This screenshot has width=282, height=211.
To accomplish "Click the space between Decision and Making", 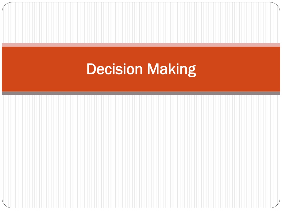I will (x=145, y=69).
